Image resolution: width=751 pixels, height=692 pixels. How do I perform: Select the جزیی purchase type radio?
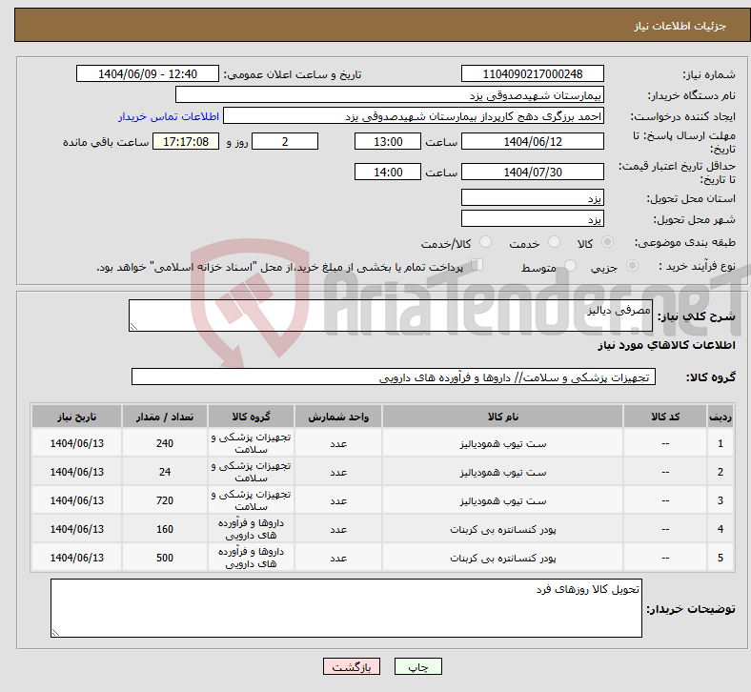click(x=632, y=266)
